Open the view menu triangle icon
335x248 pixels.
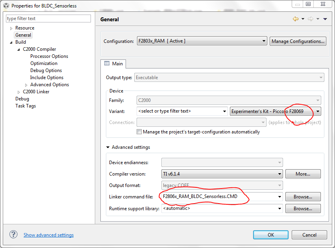coord(325,19)
